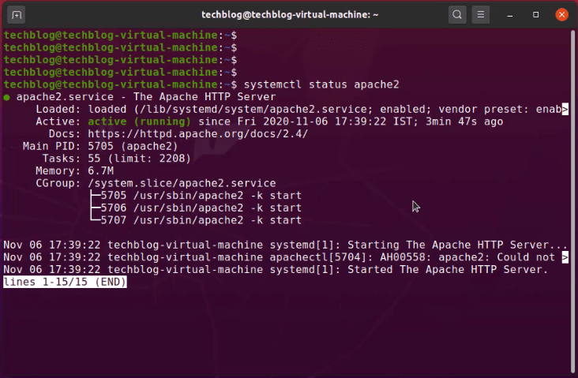Click the first empty prompt line
The image size is (578, 378).
[x=120, y=36]
